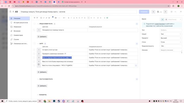Toggle underline formatting
The image size is (184, 103).
(x=74, y=18)
